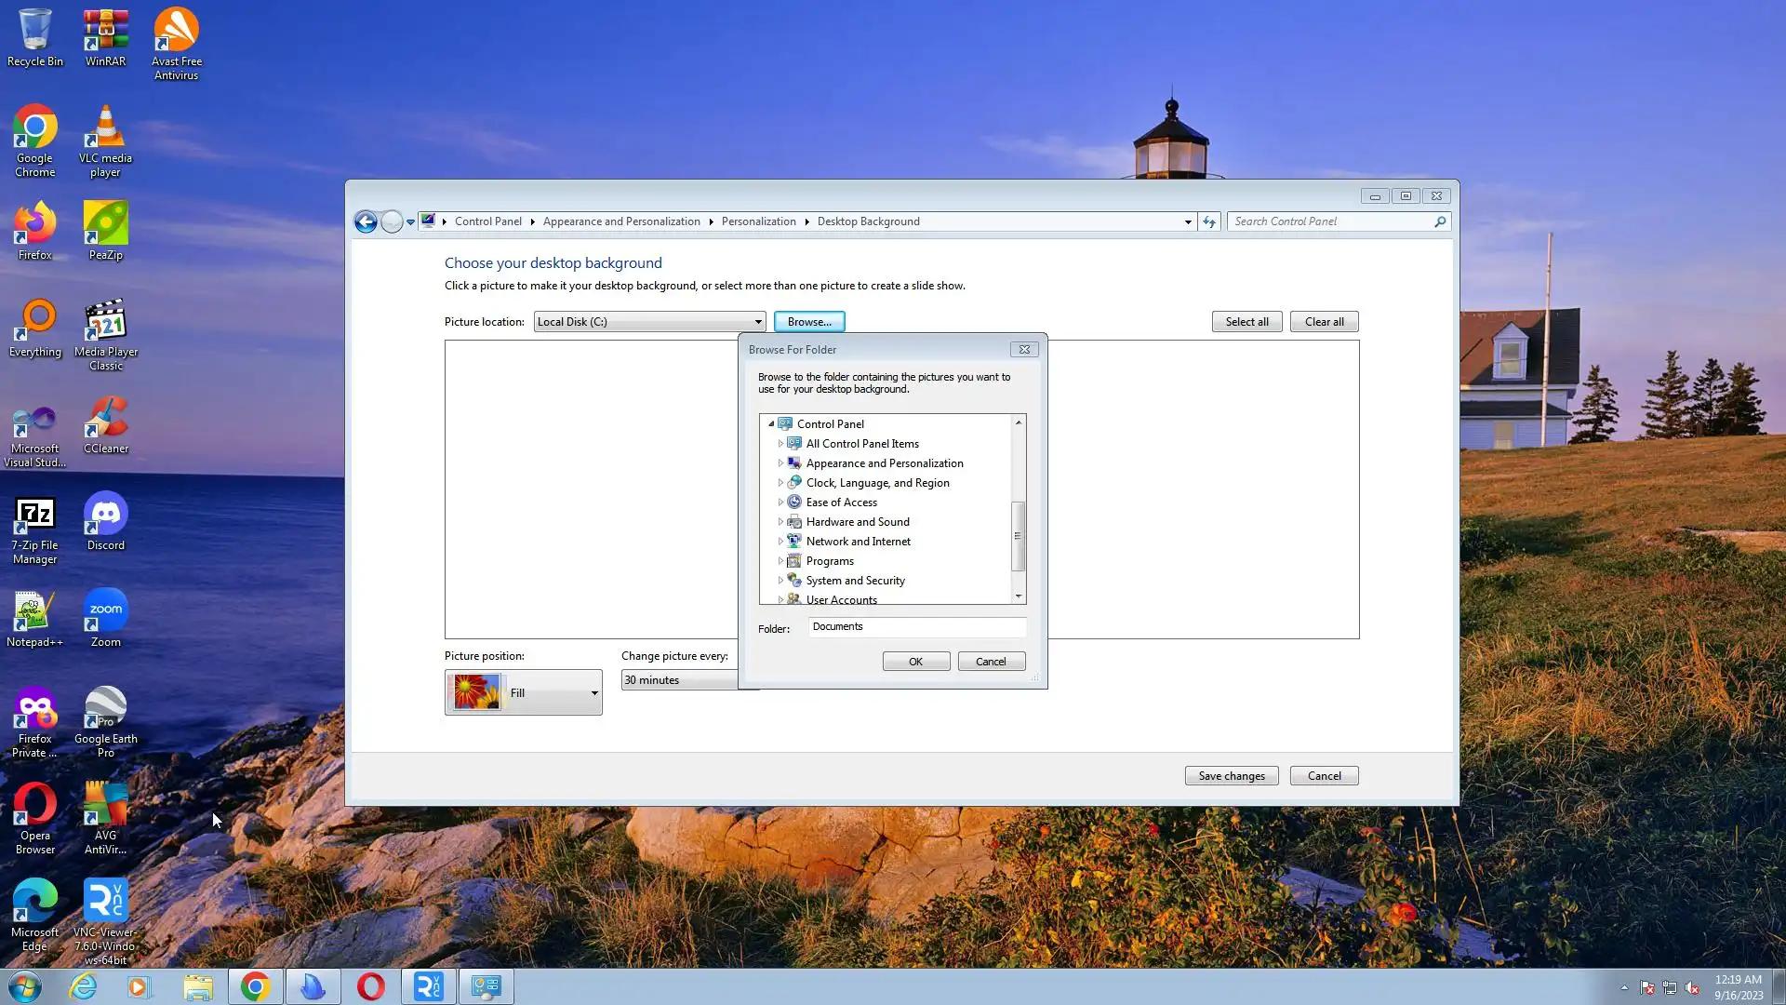Click the search magnifier icon

click(x=1439, y=221)
